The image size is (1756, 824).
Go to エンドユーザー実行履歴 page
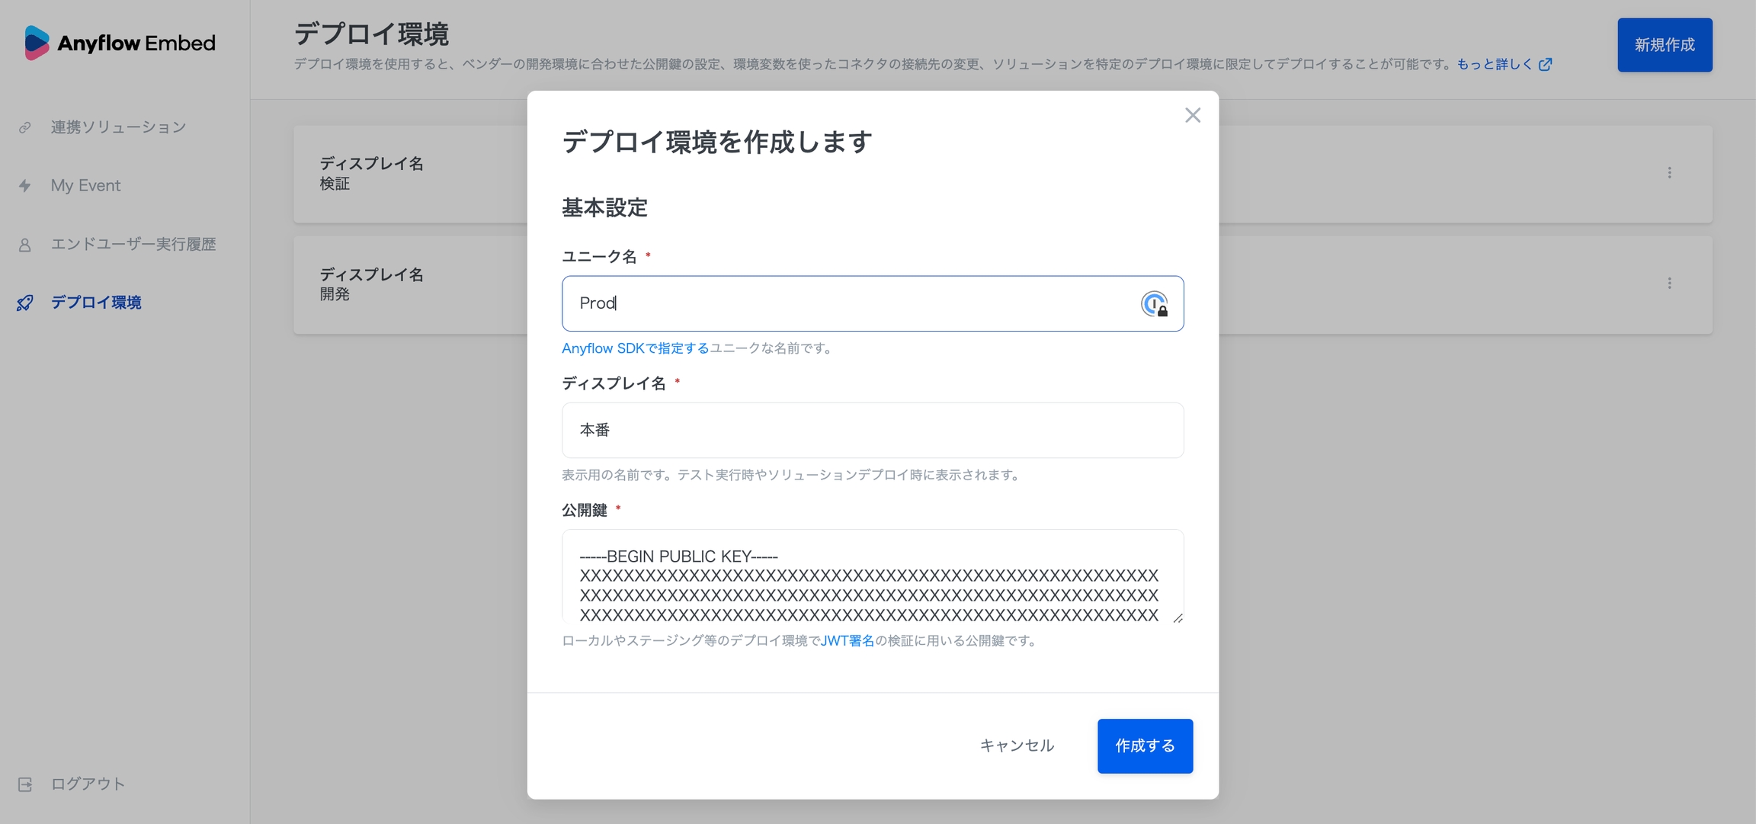pos(133,244)
